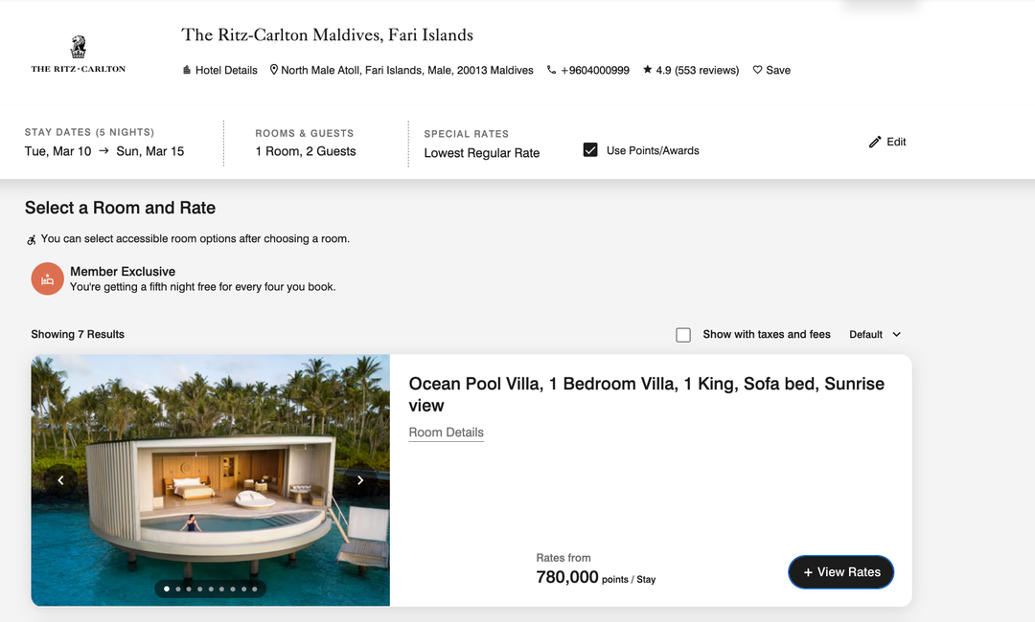Click the View Rates button
The height and width of the screenshot is (622, 1035).
(x=840, y=571)
